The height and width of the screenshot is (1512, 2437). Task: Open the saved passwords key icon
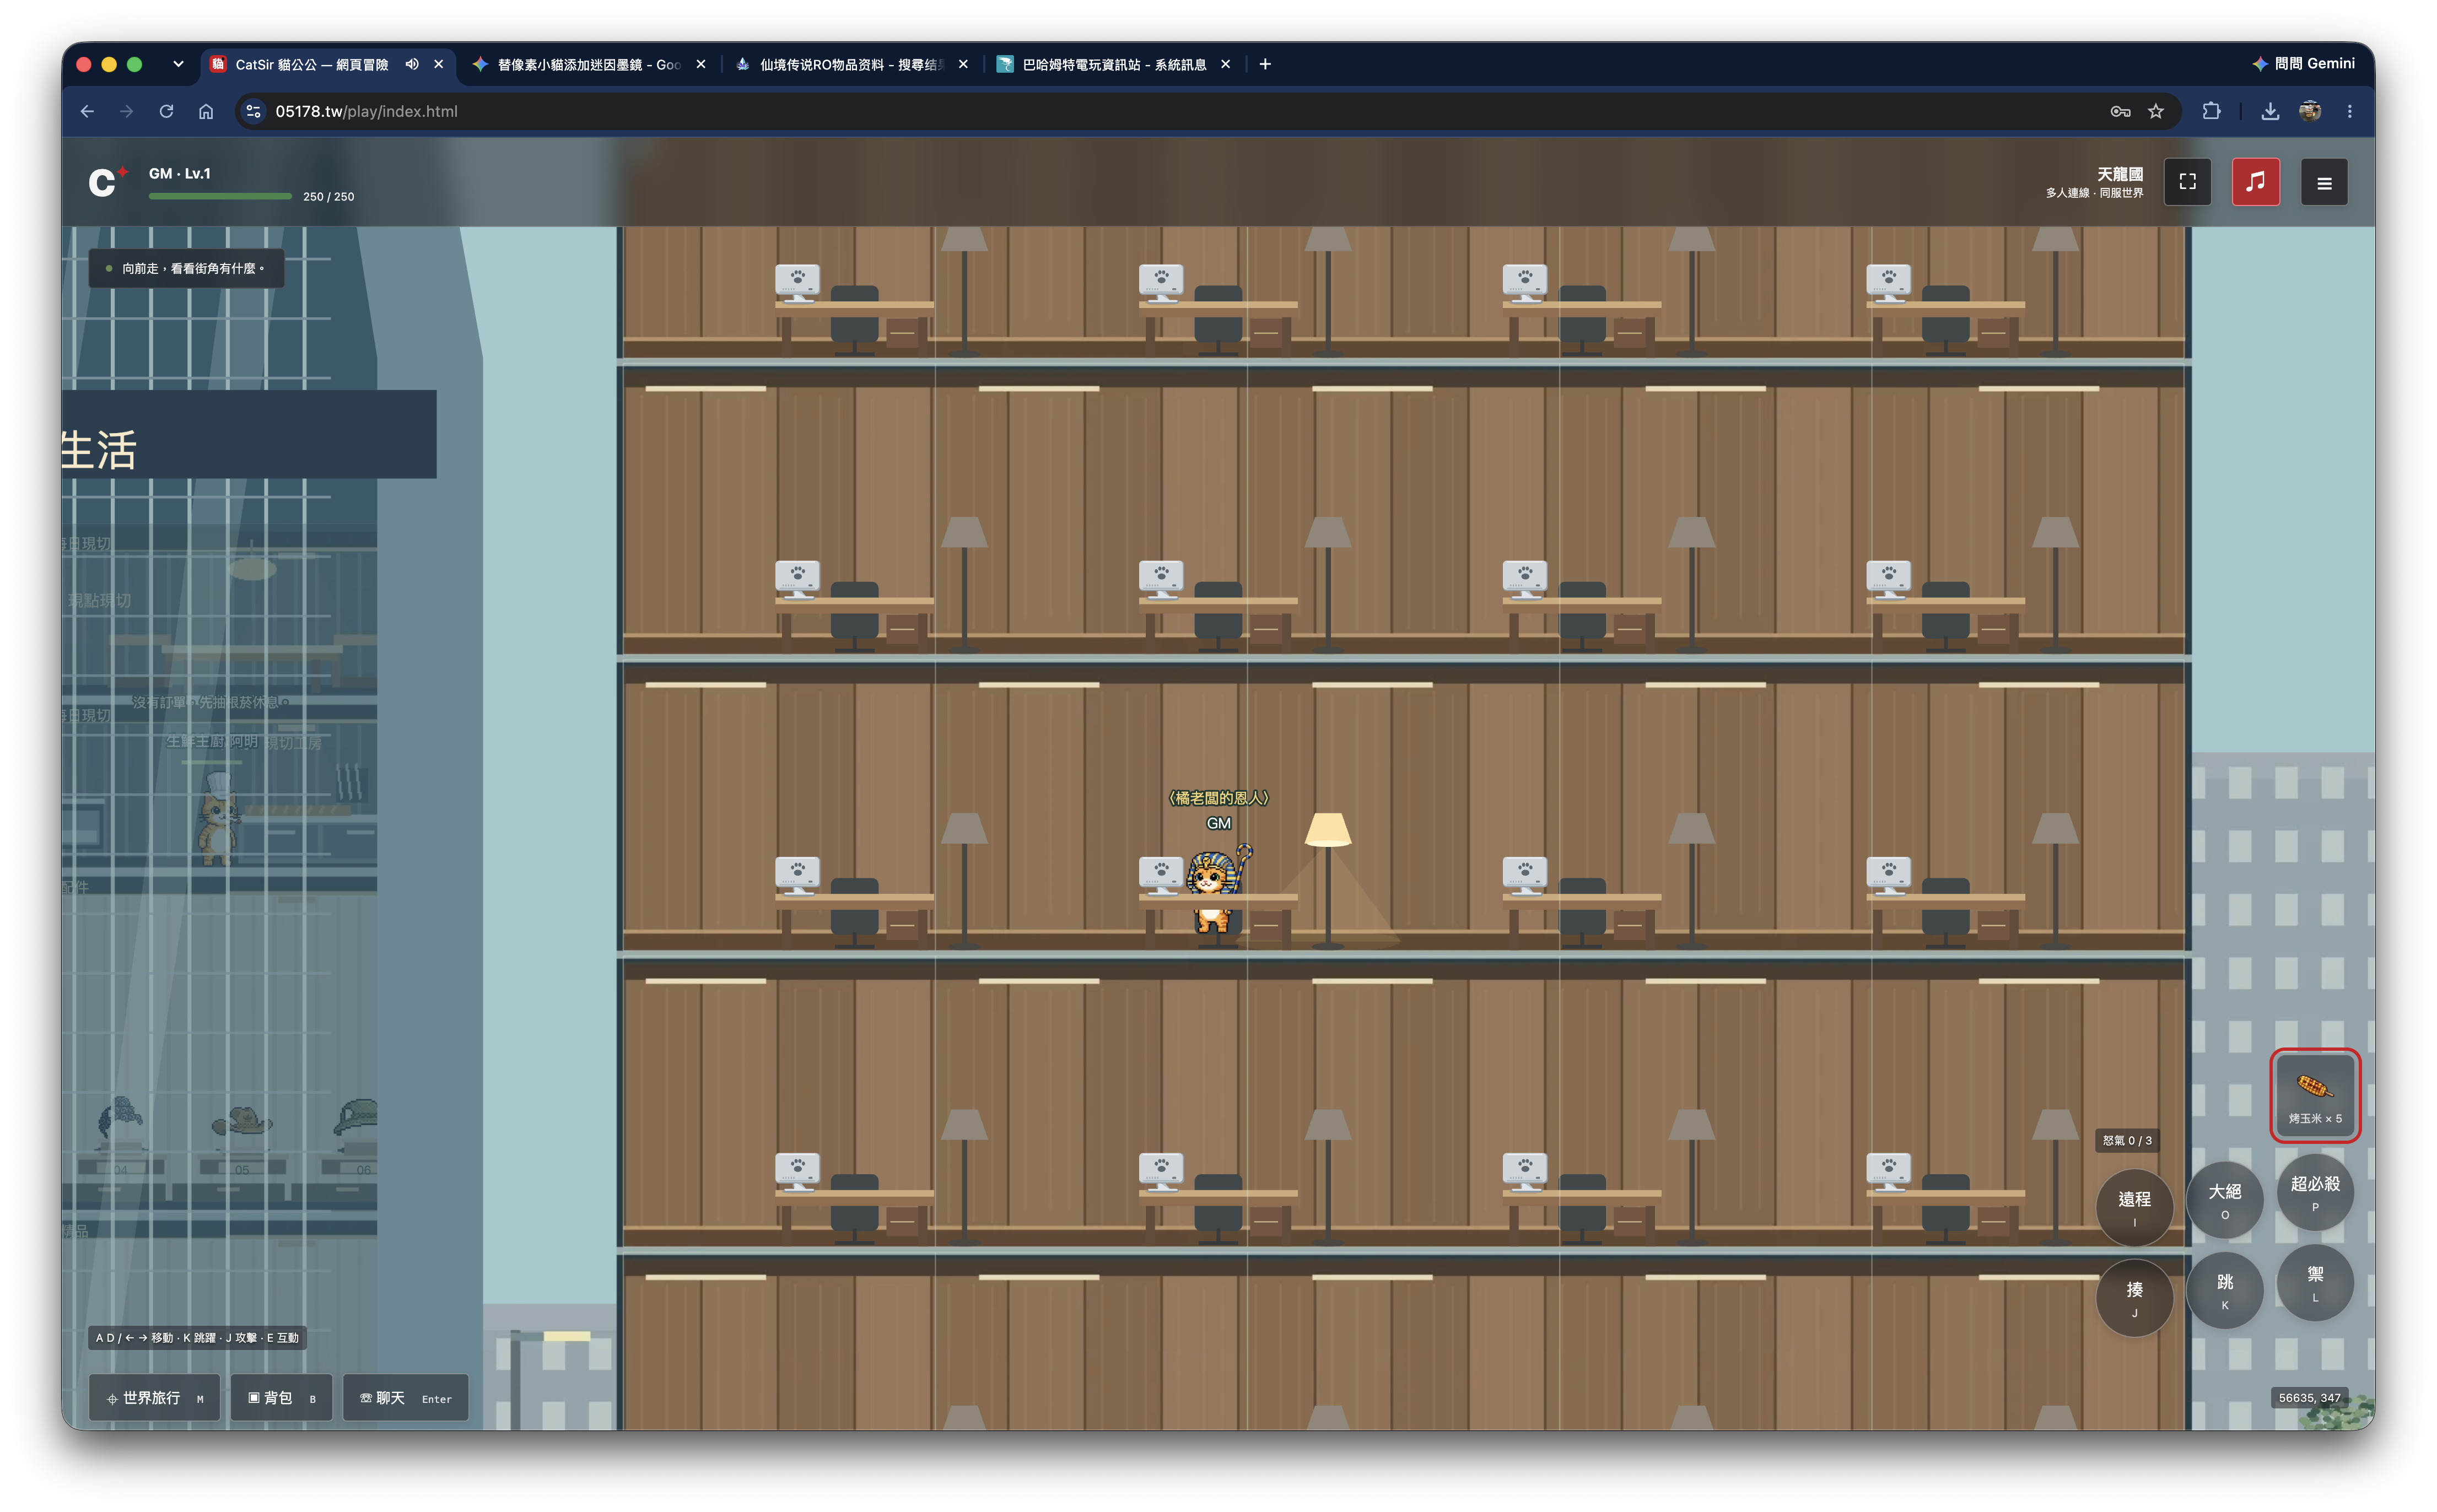coord(2119,111)
